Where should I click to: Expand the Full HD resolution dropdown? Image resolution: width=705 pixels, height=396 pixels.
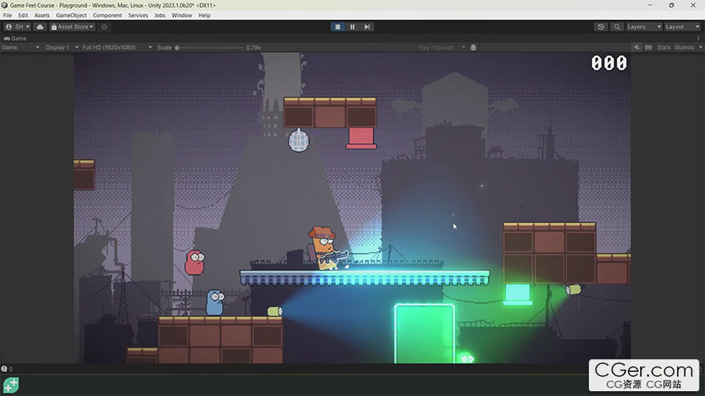click(117, 47)
